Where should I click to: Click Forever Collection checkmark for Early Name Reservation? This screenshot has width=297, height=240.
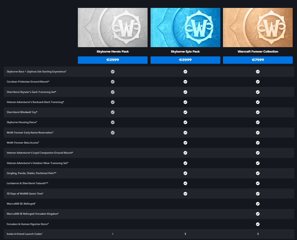click(258, 133)
